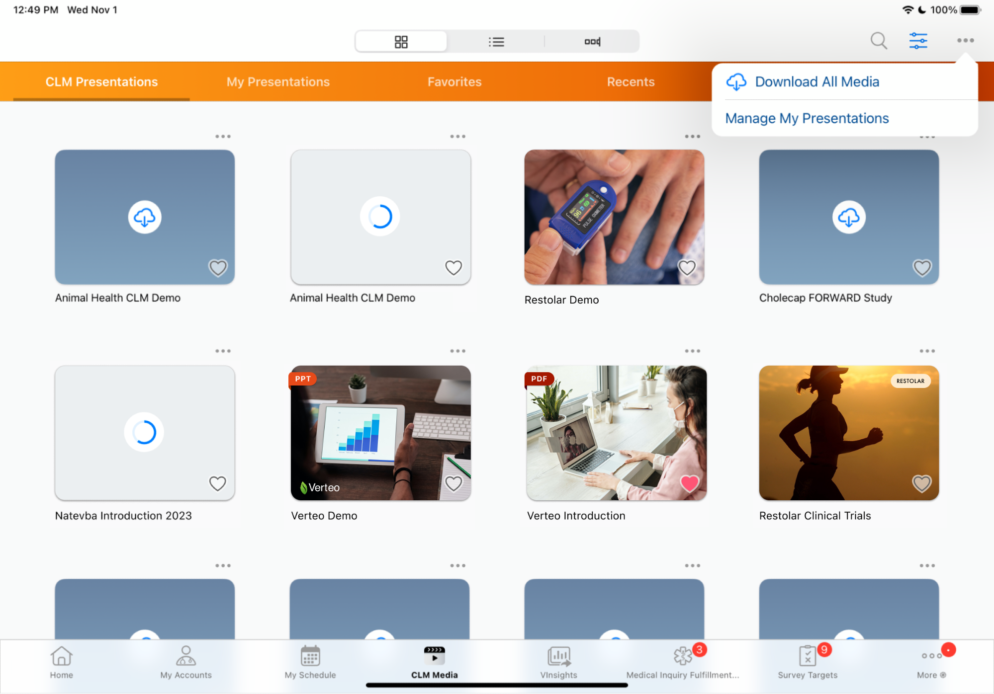
Task: Switch to list view layout
Action: 496,42
